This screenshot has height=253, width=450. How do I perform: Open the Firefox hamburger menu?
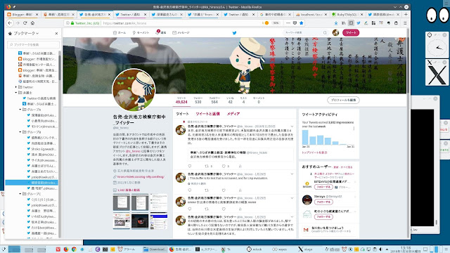pos(405,23)
